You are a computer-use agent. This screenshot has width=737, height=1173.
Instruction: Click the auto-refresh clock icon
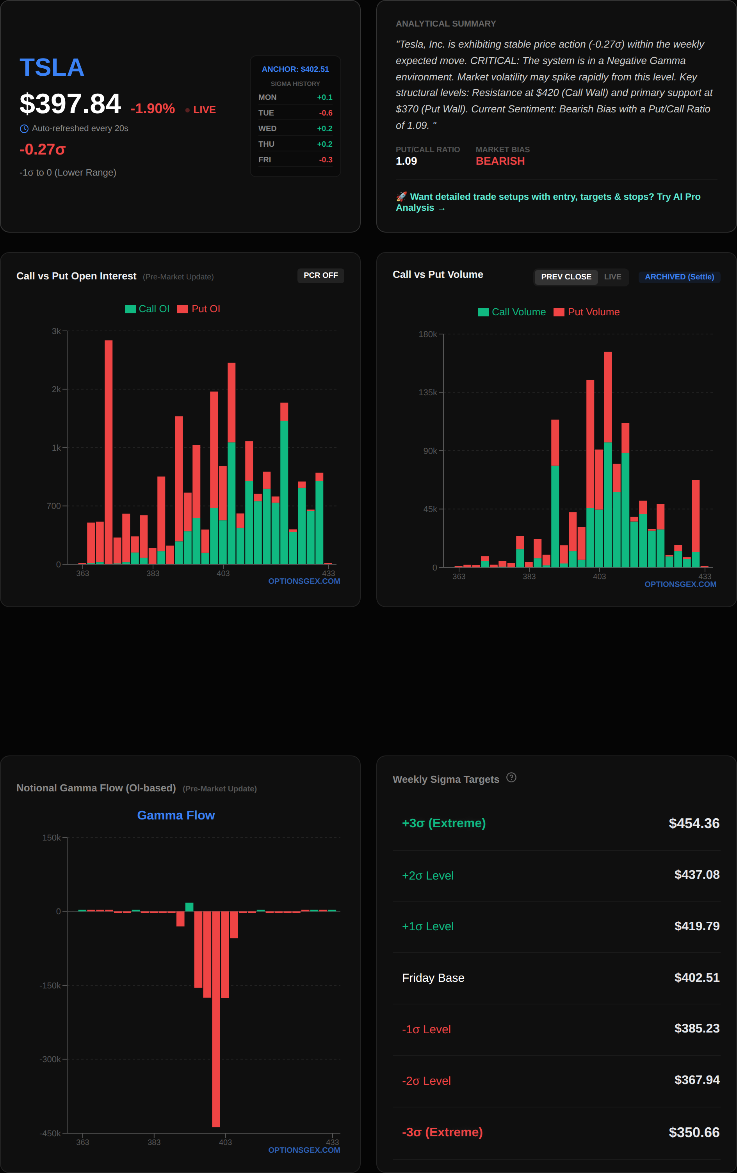tap(24, 129)
